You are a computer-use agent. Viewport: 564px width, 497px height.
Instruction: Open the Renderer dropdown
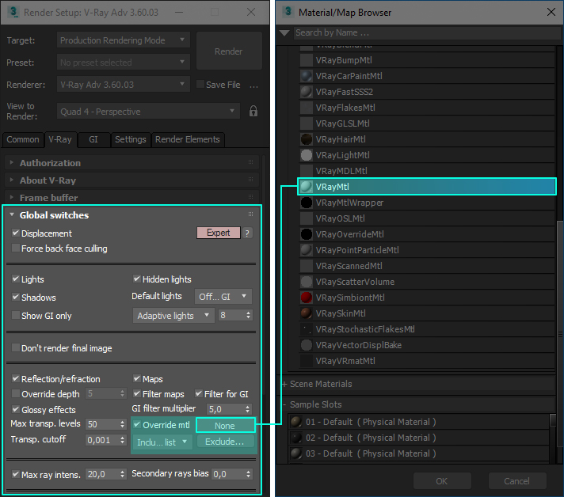[123, 85]
